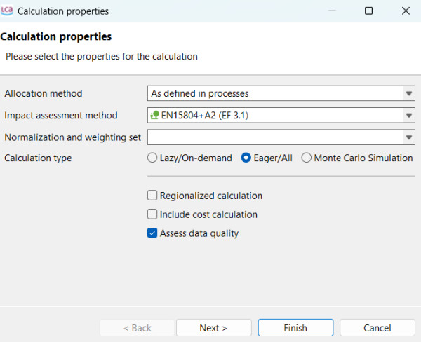The width and height of the screenshot is (421, 342).
Task: Click the bold Calculation properties heading
Action: coord(56,36)
